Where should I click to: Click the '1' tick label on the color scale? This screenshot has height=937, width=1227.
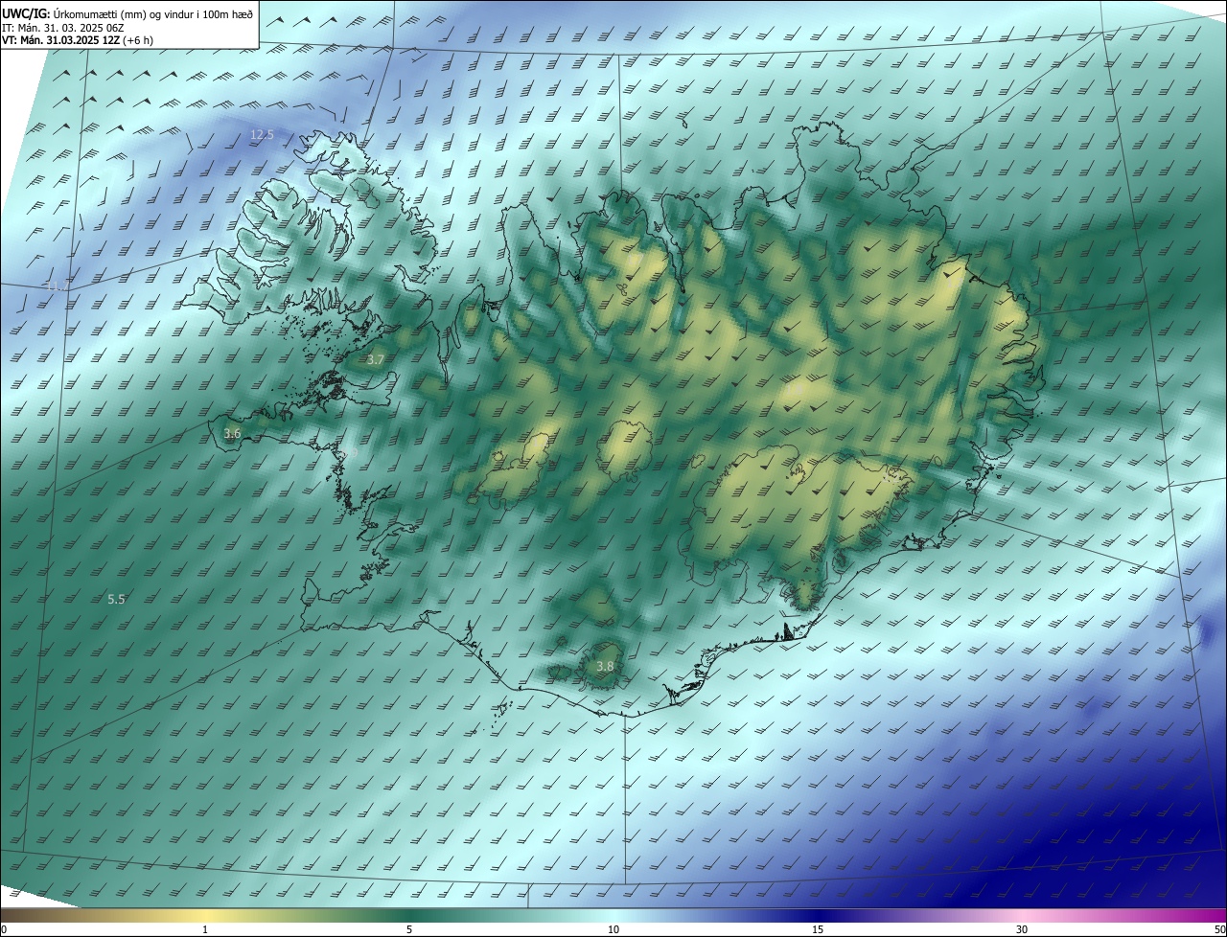pyautogui.click(x=205, y=930)
